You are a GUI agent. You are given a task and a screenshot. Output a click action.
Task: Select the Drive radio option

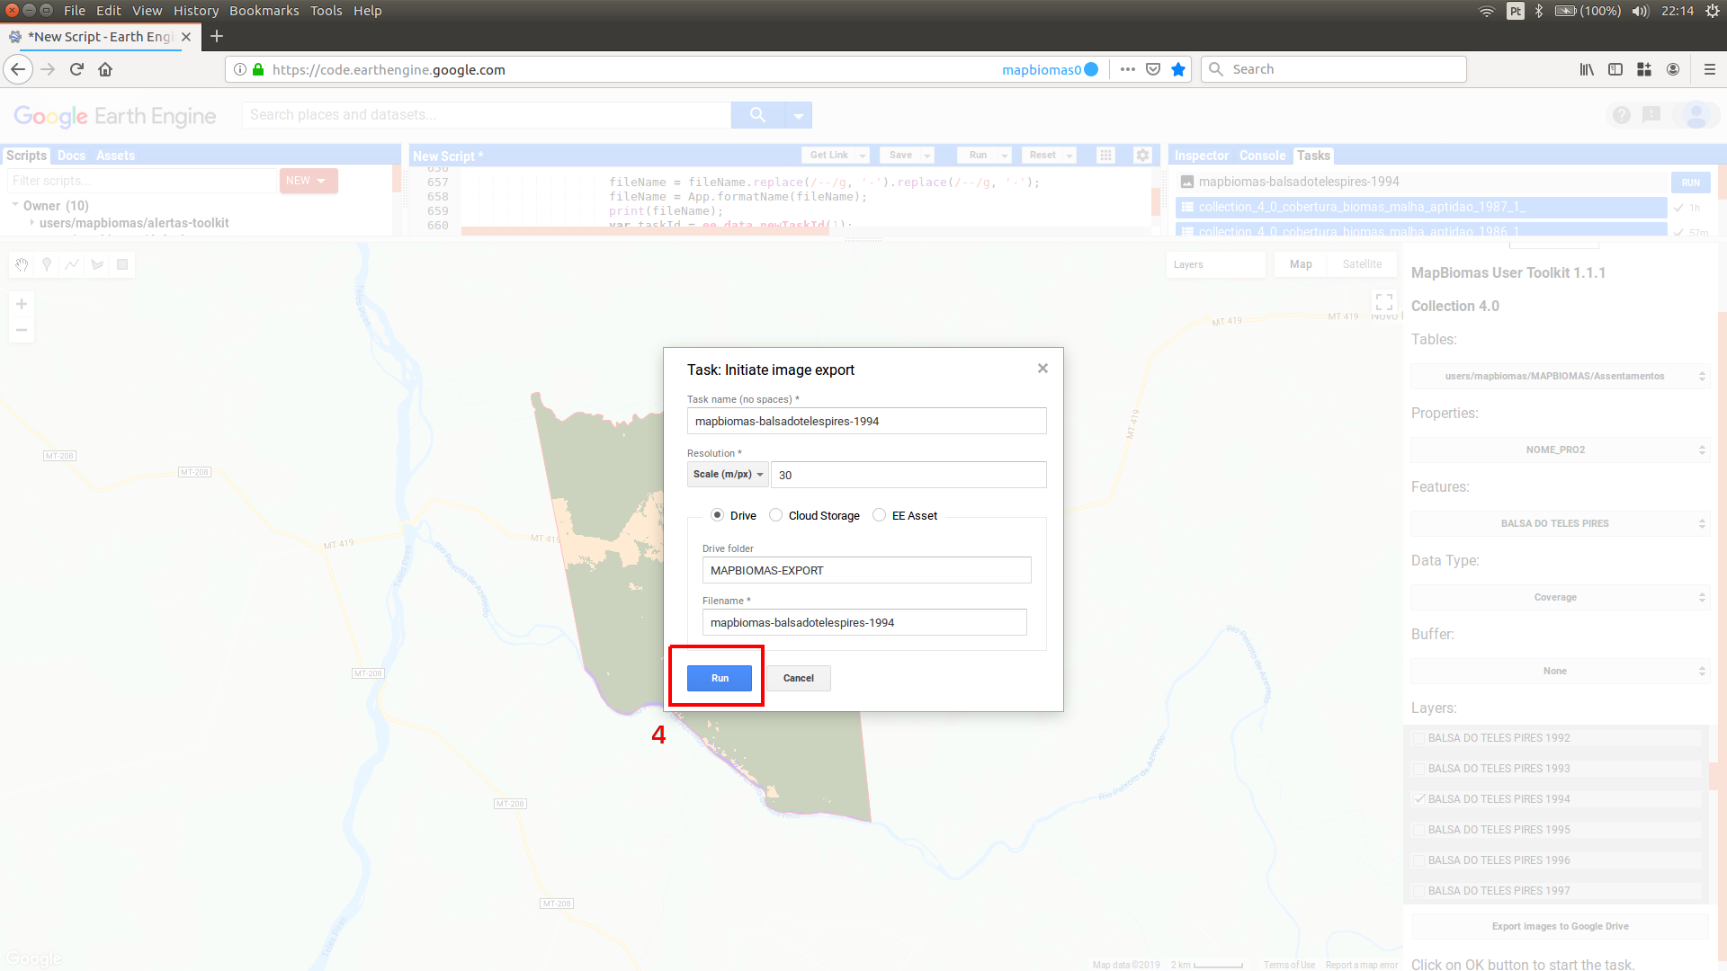pos(717,515)
